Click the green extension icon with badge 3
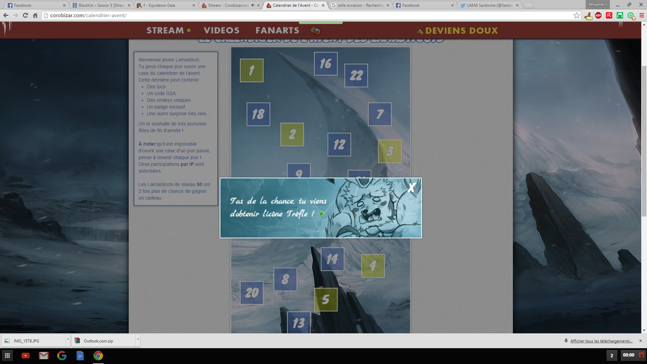The image size is (647, 364). click(x=631, y=16)
